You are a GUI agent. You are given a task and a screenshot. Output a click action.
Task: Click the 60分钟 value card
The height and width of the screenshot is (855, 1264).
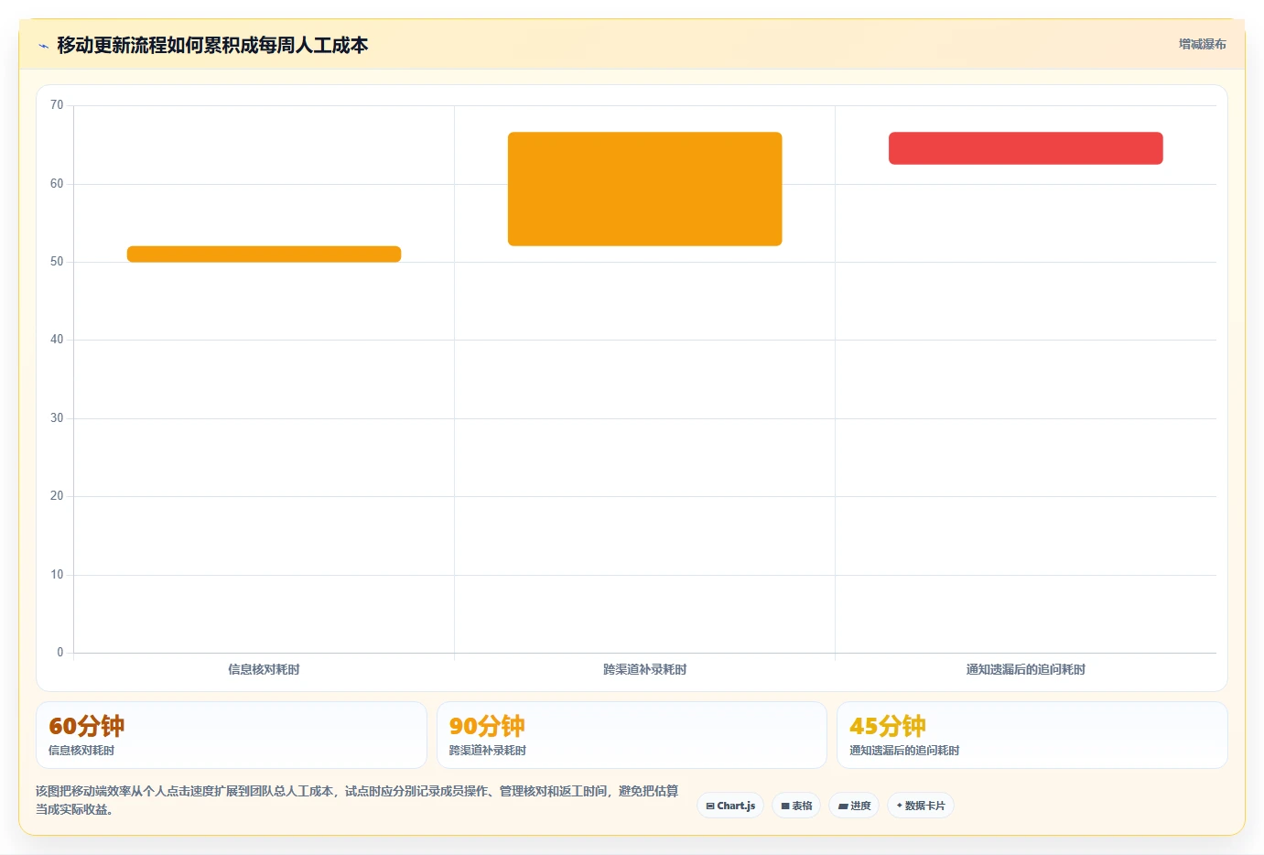[232, 735]
